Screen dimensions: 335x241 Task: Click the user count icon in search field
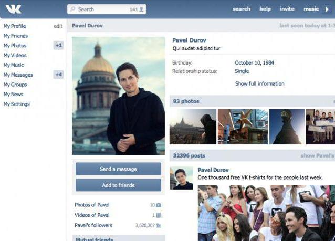pos(142,9)
